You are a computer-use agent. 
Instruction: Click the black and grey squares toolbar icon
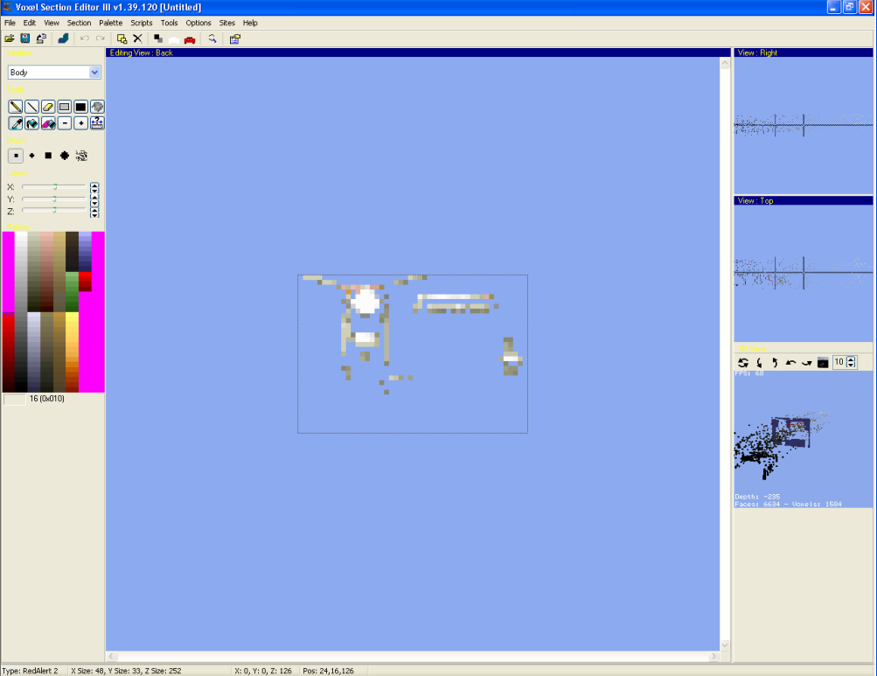click(158, 38)
